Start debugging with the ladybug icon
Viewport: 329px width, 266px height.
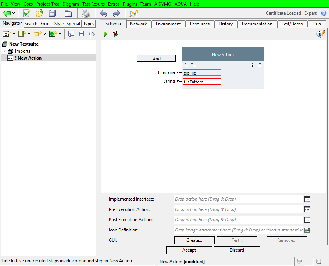click(x=115, y=34)
